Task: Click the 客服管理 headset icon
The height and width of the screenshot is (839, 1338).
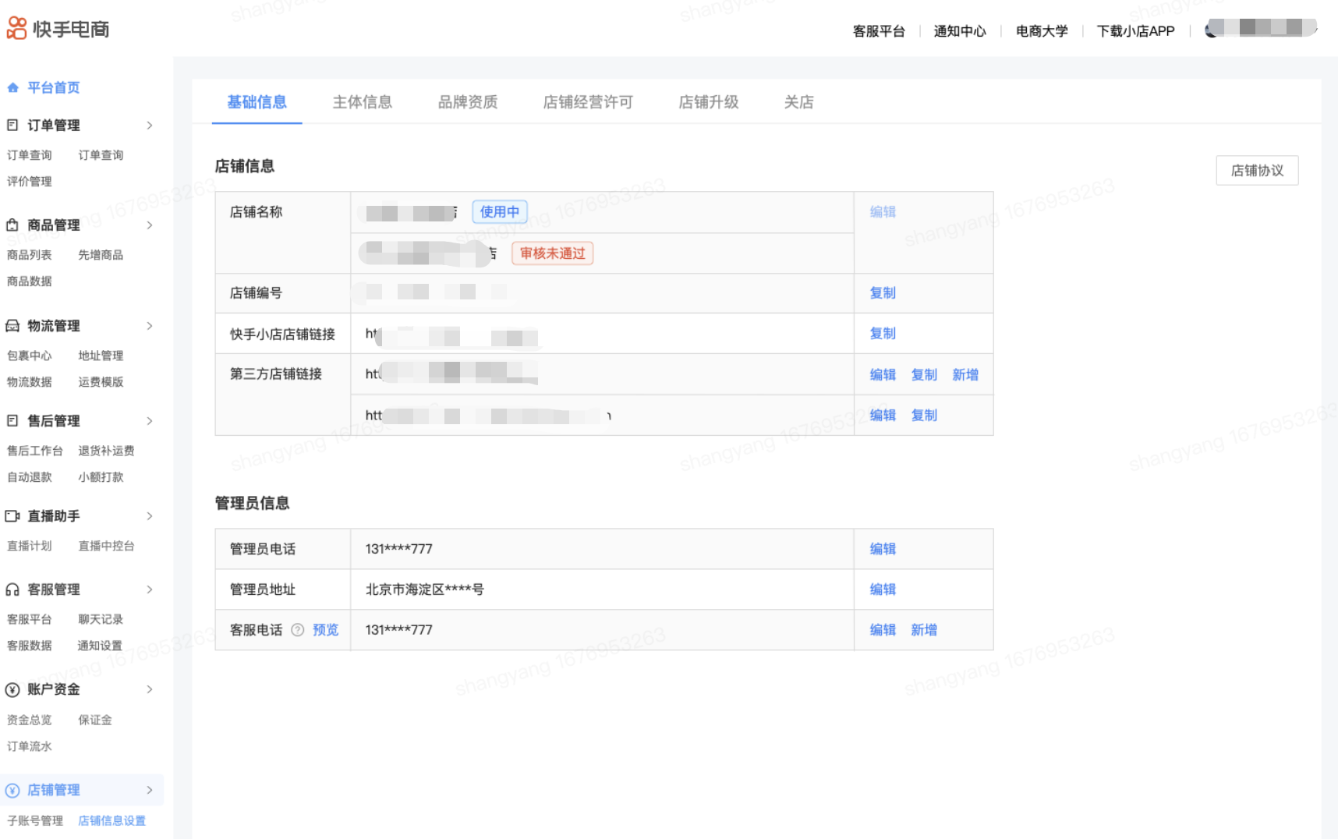Action: [12, 589]
